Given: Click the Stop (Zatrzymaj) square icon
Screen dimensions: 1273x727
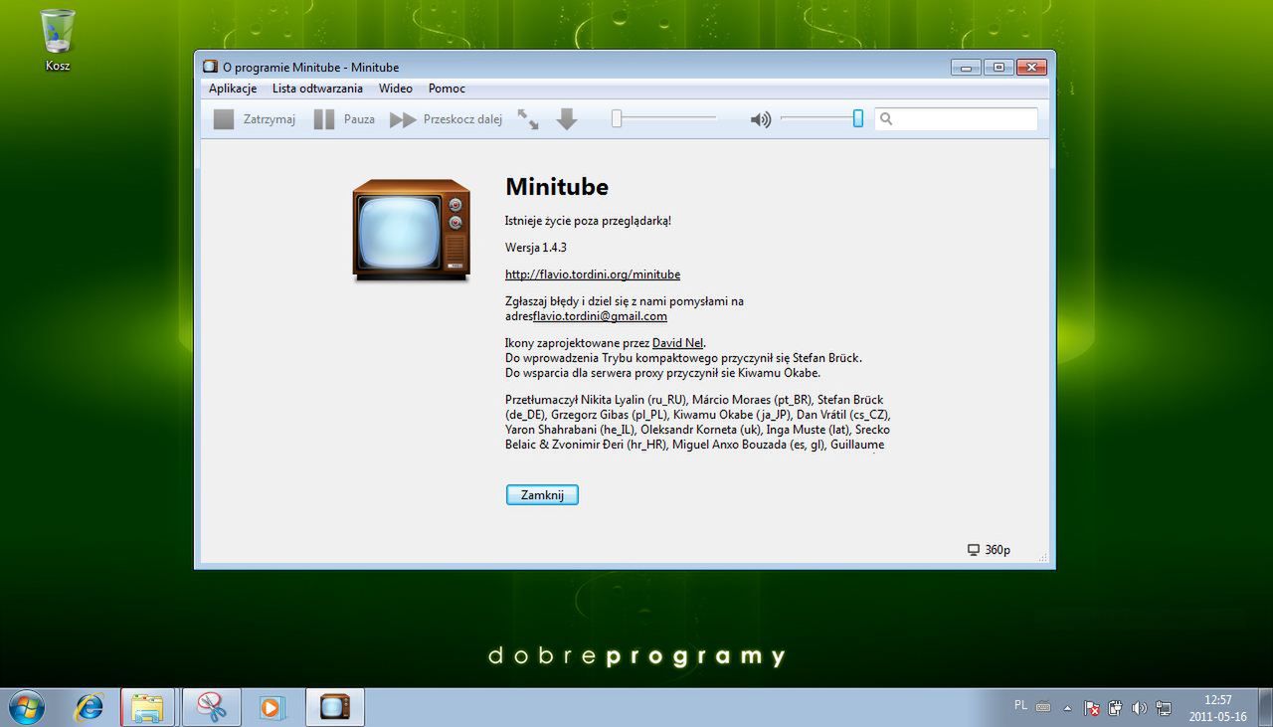Looking at the screenshot, I should [x=224, y=119].
